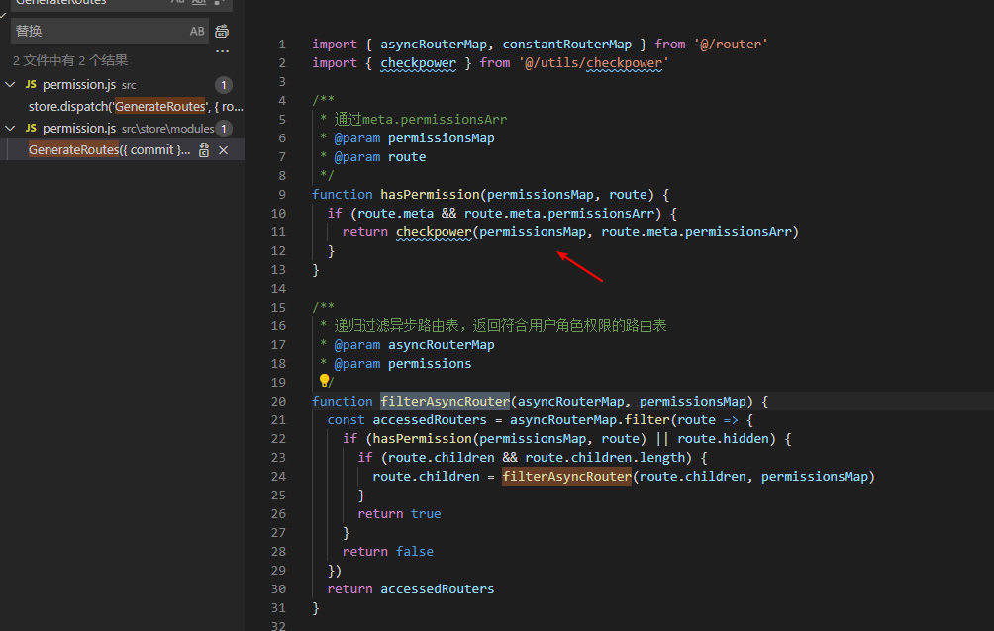Toggle Preserve Case (AB) in replace field
Screen dimensions: 994x631
click(x=197, y=32)
